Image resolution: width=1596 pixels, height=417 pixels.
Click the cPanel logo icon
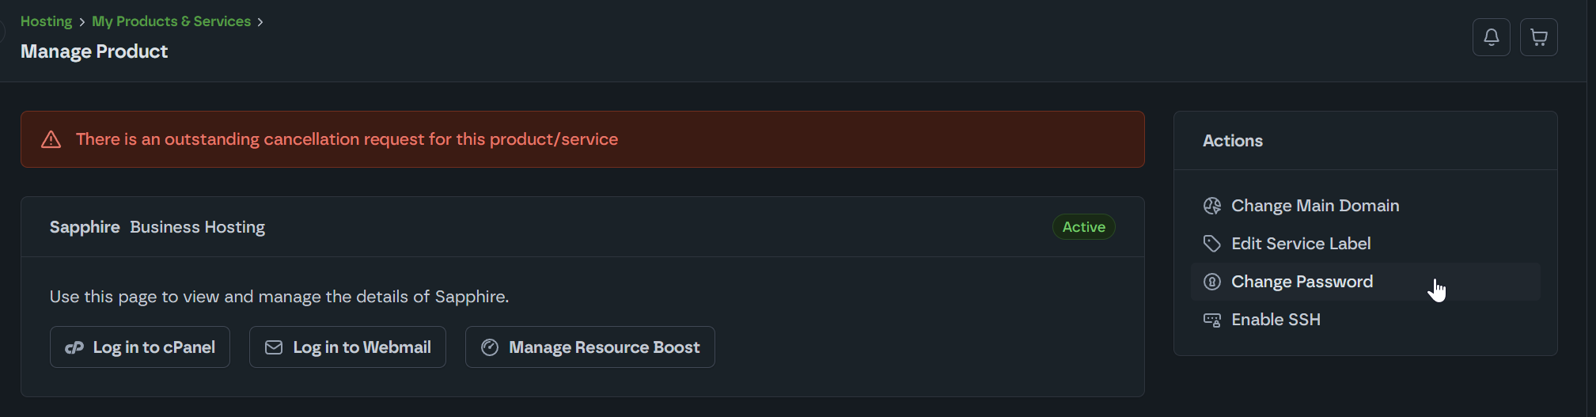(x=74, y=347)
